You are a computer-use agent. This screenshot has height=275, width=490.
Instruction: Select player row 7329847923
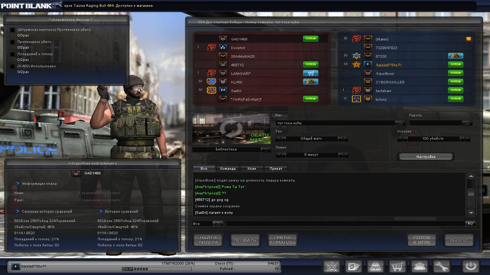tap(406, 47)
